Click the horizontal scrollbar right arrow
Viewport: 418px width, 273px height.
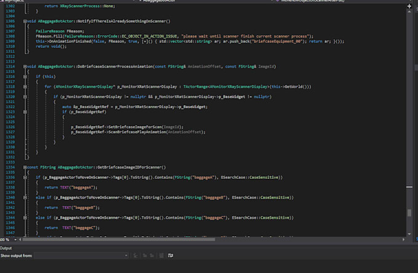[x=403, y=240]
